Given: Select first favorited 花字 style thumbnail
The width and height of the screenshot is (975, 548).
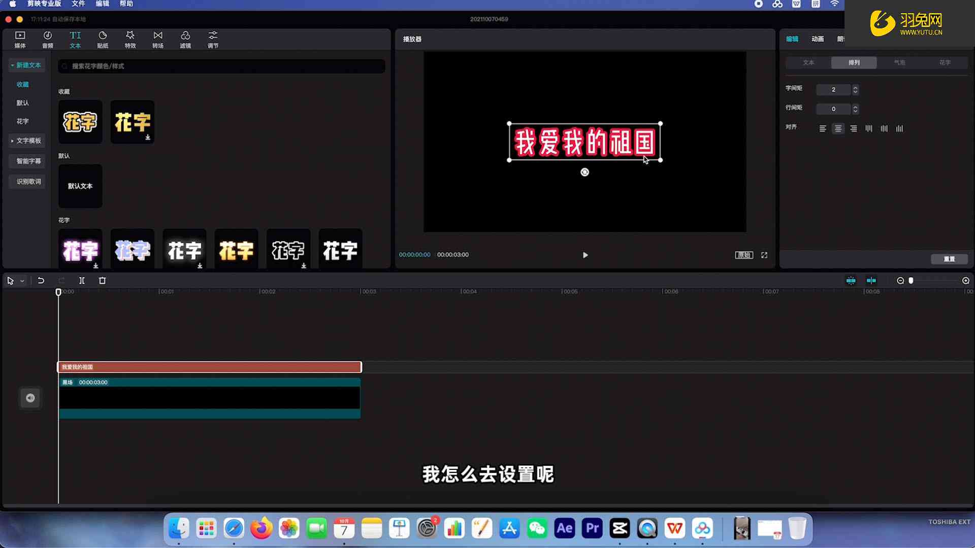Looking at the screenshot, I should click(x=80, y=122).
